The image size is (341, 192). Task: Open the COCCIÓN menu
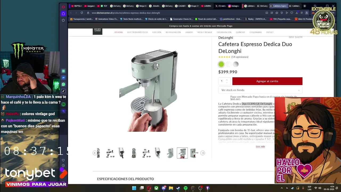tap(157, 32)
